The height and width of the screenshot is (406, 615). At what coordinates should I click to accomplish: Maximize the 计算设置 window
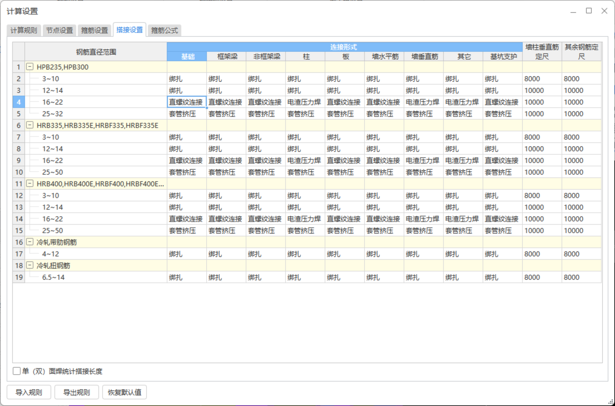[x=589, y=11]
